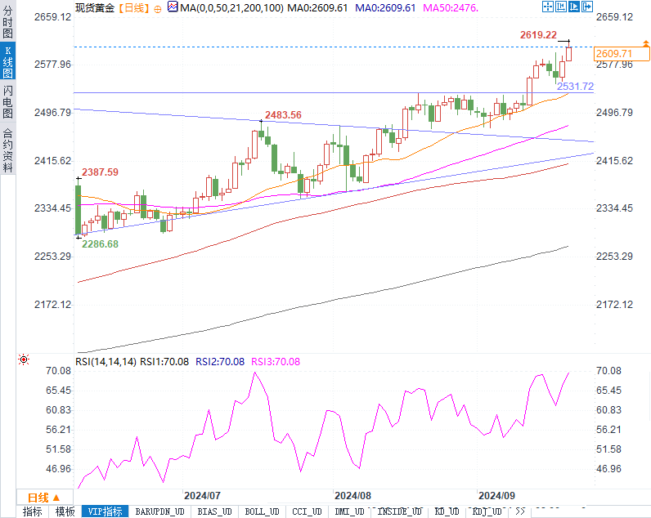Image resolution: width=651 pixels, height=518 pixels.
Task: Expand more indicators with the >> arrow
Action: click(519, 511)
